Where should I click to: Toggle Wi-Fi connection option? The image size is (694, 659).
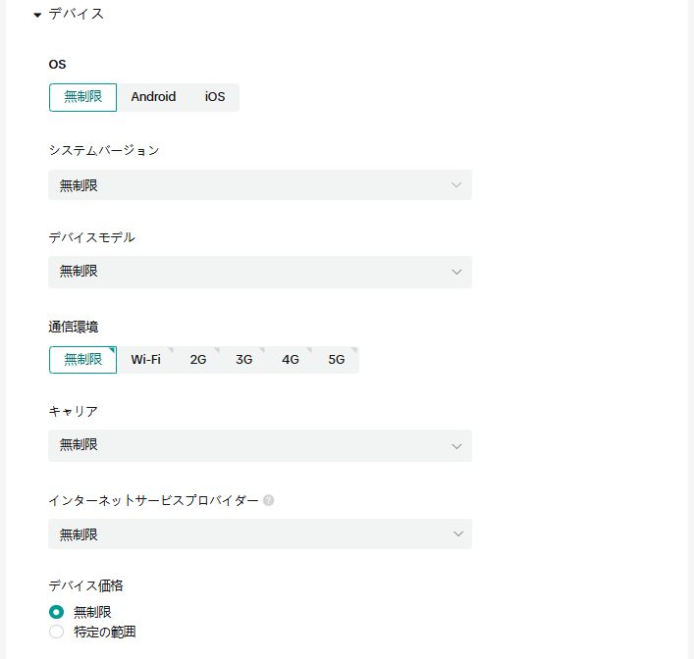pos(146,360)
